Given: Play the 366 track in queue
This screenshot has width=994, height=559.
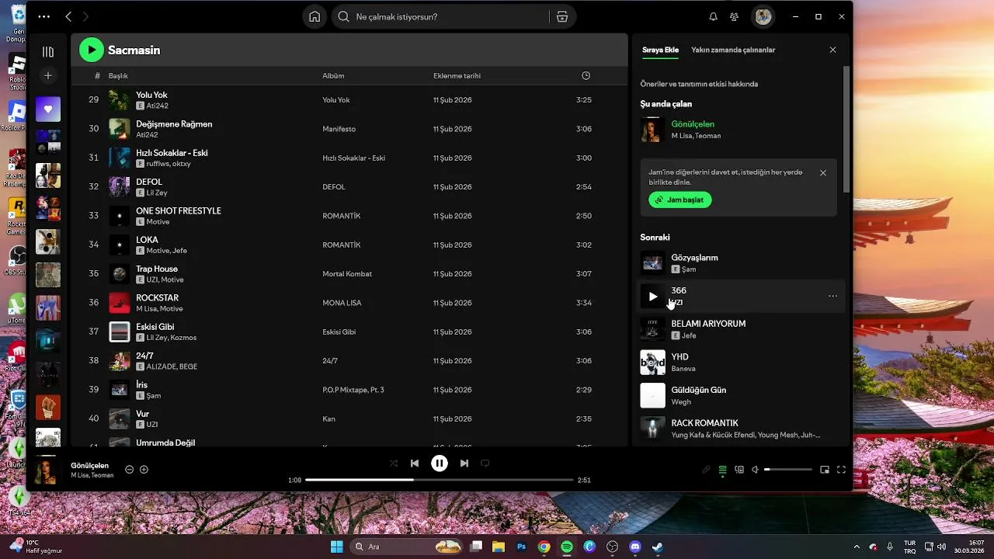Looking at the screenshot, I should point(652,296).
